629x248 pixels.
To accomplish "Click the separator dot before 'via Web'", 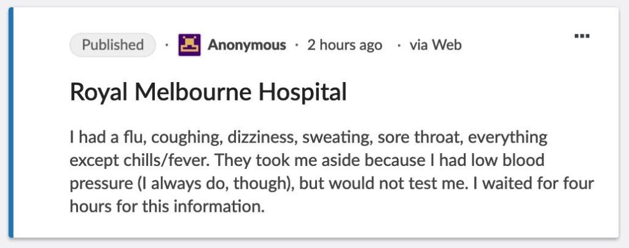I will coord(399,45).
